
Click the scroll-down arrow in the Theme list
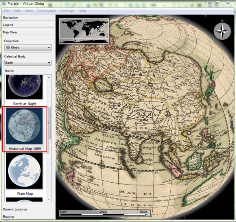49,200
